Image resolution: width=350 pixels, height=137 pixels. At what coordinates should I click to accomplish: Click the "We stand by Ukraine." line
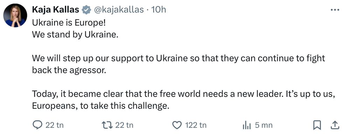click(75, 35)
